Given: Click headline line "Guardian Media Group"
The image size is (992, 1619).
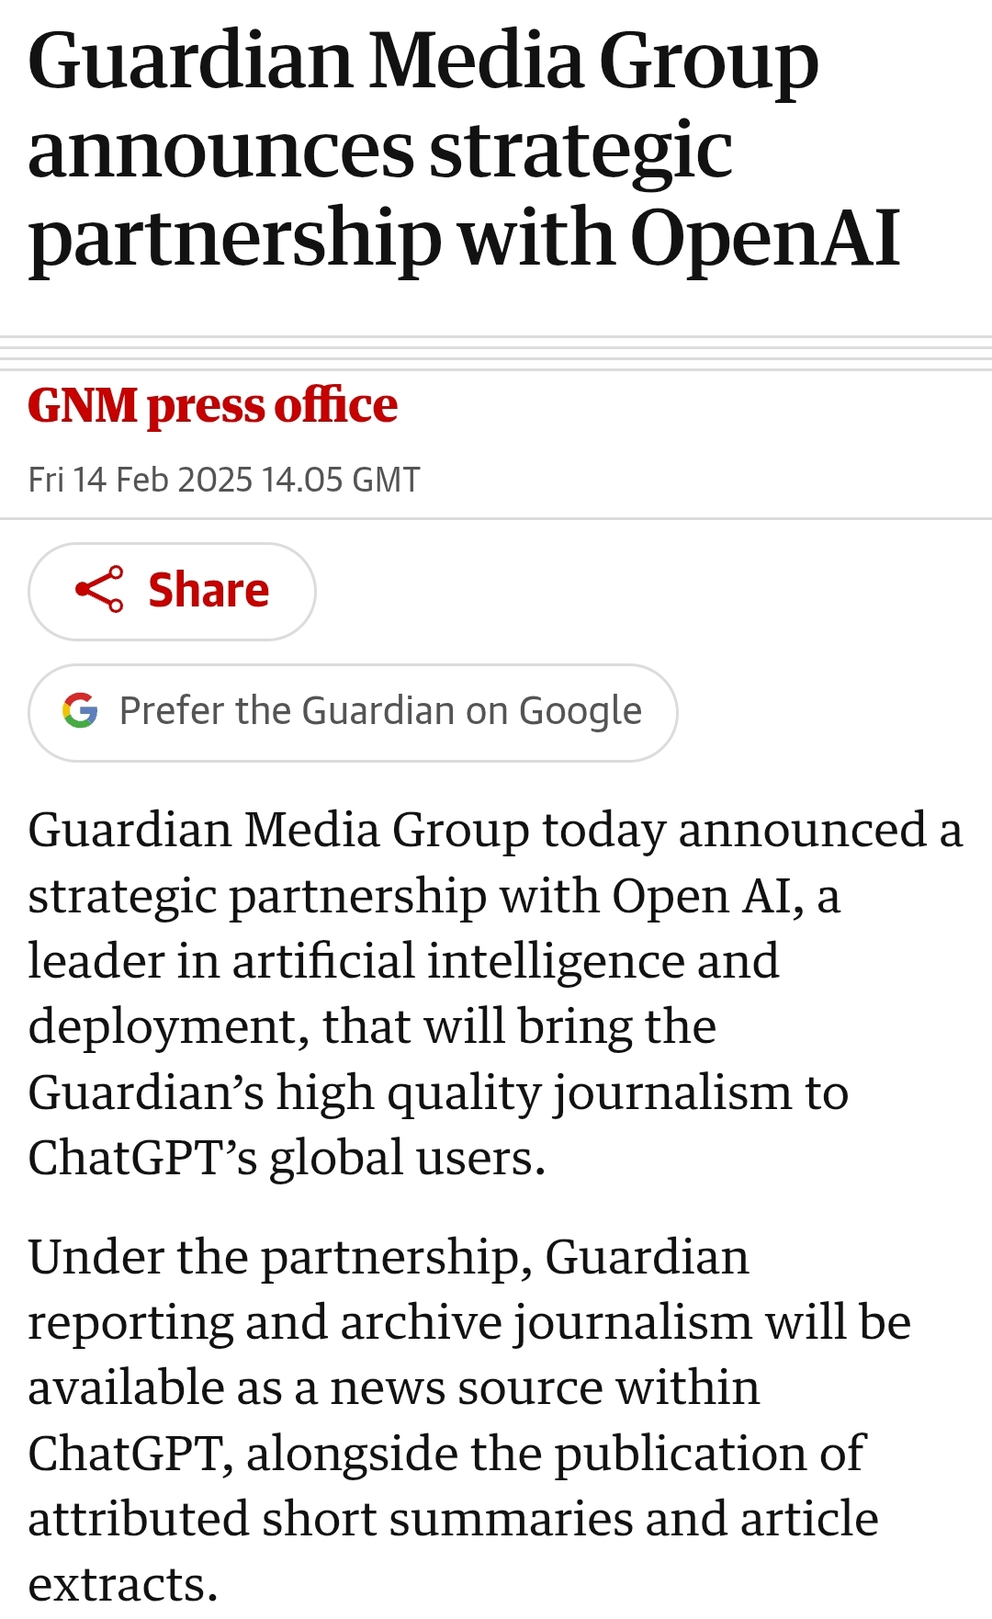Looking at the screenshot, I should coord(423,61).
